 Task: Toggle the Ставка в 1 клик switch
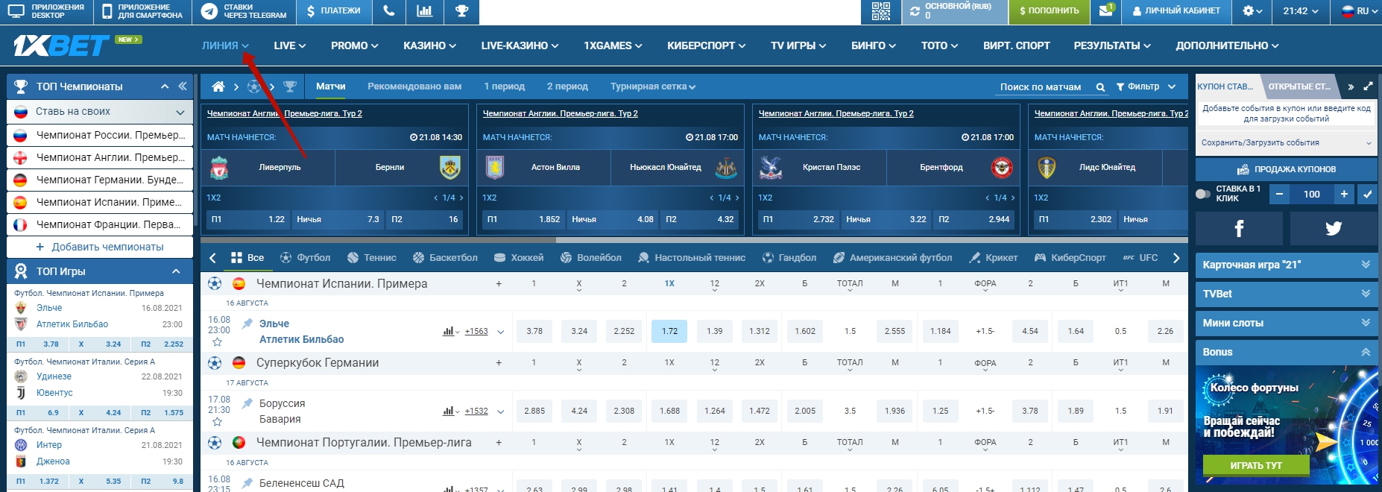pyautogui.click(x=1202, y=195)
